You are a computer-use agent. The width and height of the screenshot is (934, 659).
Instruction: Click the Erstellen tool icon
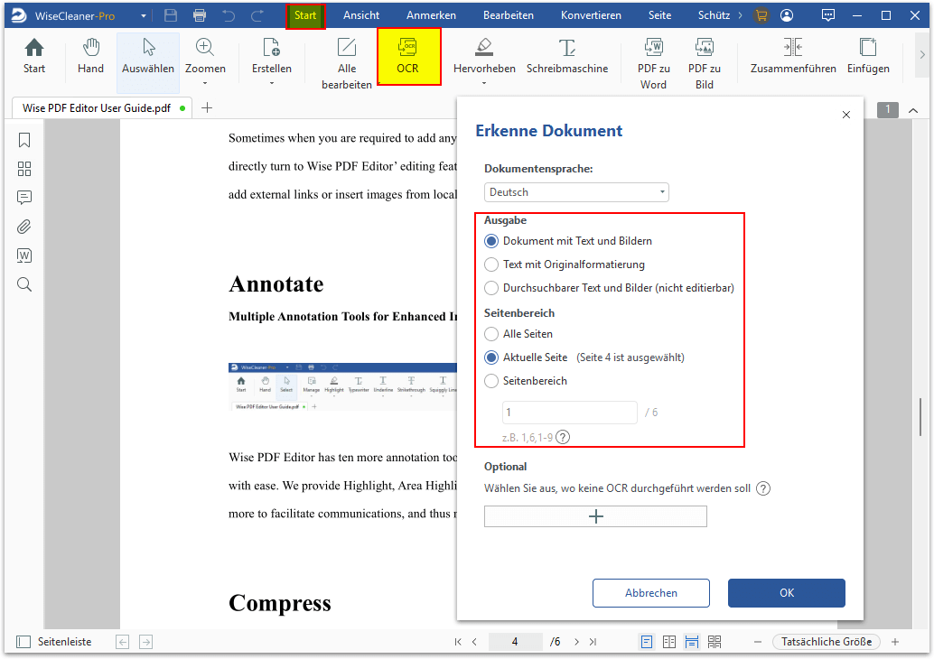coord(272,56)
